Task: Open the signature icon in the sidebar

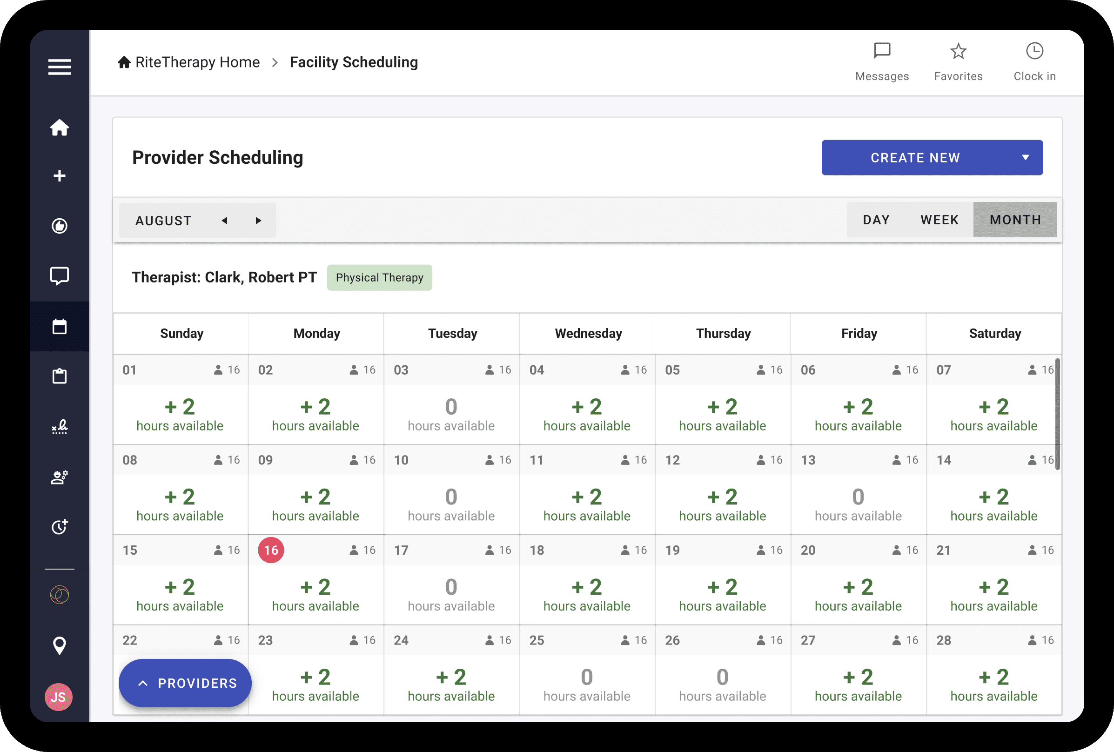Action: (60, 427)
